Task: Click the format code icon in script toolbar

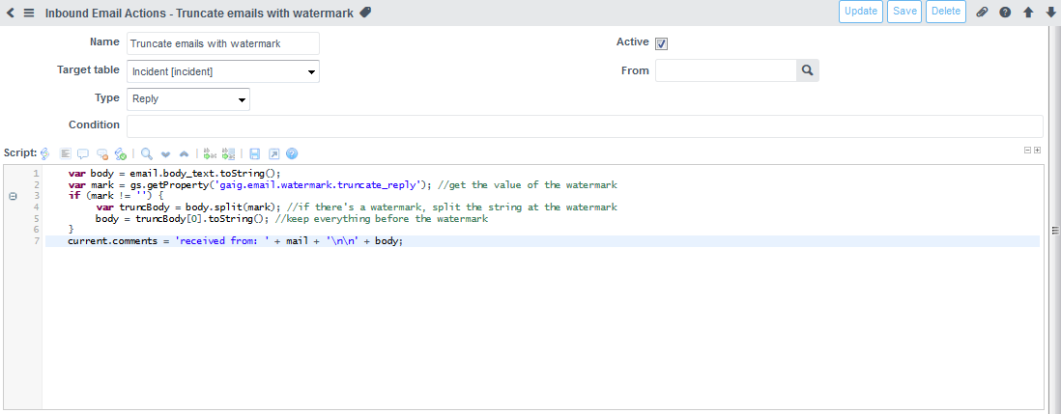Action: (x=66, y=153)
